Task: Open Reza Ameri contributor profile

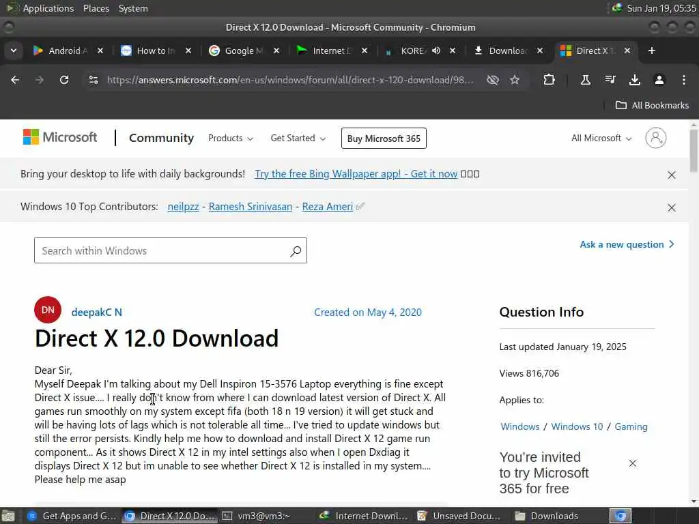Action: click(x=328, y=207)
